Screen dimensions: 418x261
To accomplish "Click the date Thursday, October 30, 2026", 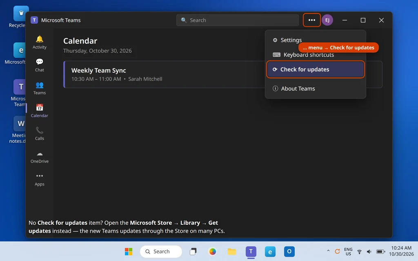I will click(97, 51).
